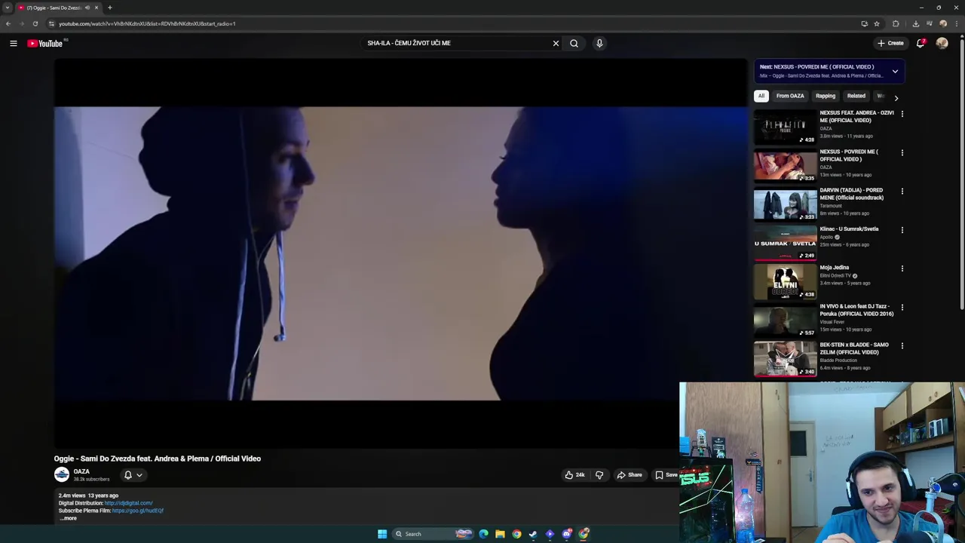This screenshot has width=965, height=543.
Task: Dislike the video with thumbs down
Action: [599, 475]
